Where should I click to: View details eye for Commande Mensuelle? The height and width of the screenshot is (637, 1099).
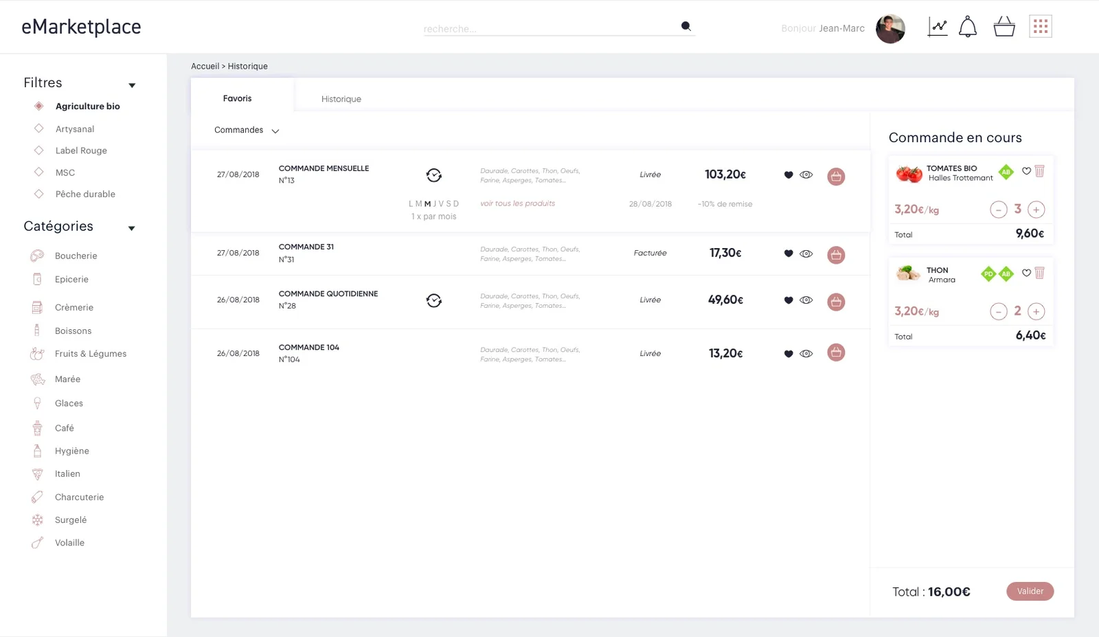click(806, 175)
